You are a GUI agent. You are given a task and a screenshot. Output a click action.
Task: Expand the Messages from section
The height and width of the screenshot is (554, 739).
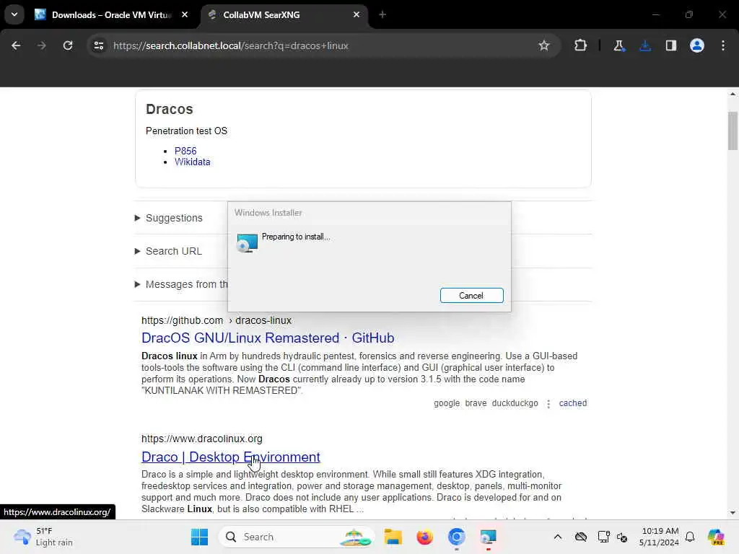click(x=181, y=284)
